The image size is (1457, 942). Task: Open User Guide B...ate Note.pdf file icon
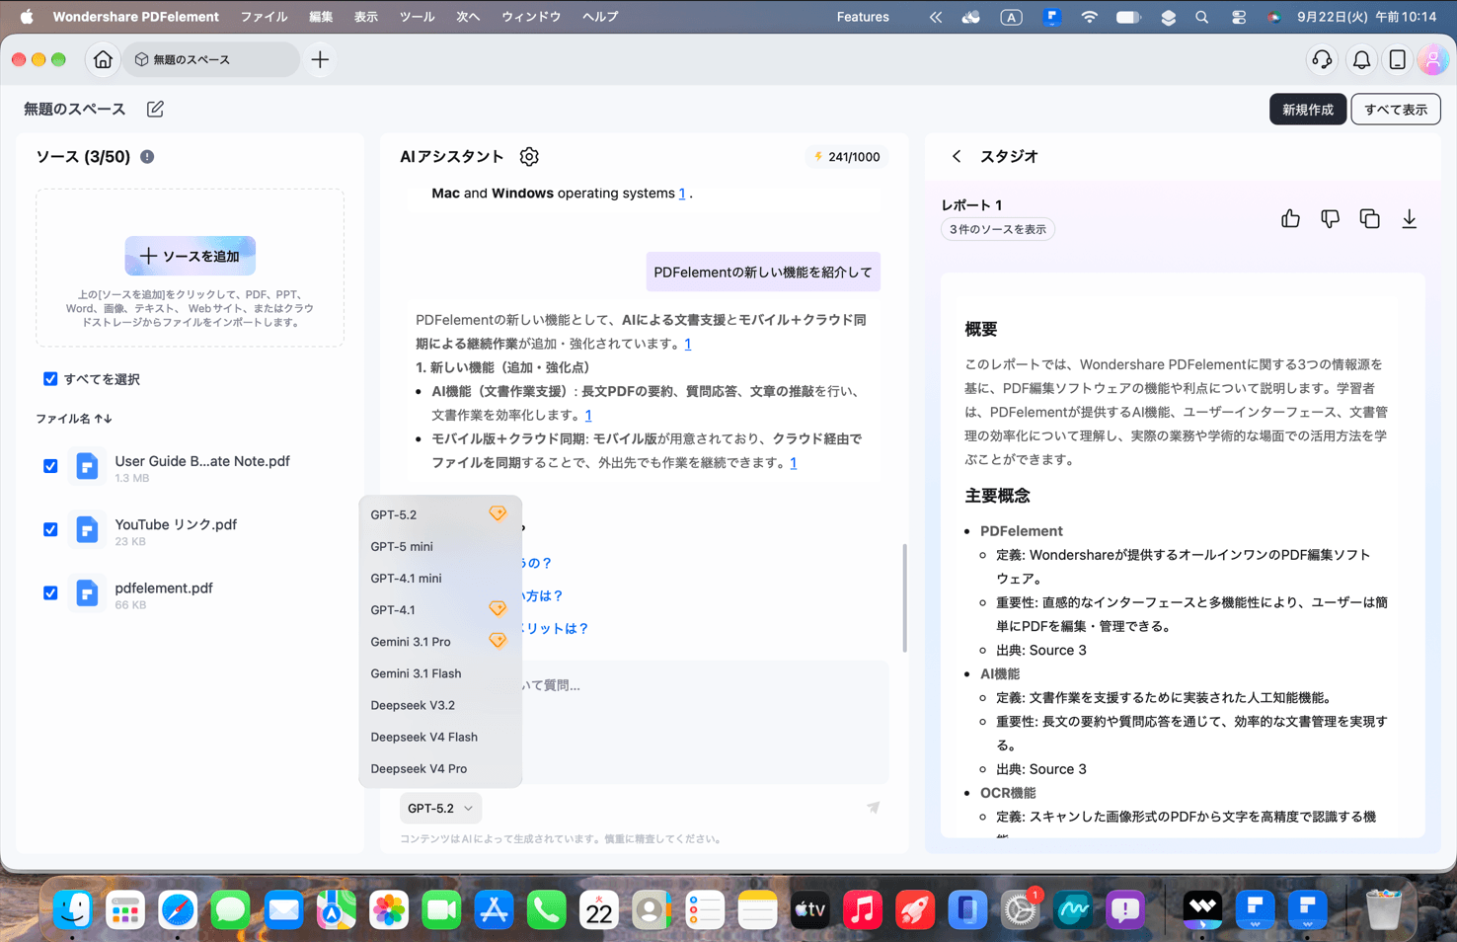(87, 466)
